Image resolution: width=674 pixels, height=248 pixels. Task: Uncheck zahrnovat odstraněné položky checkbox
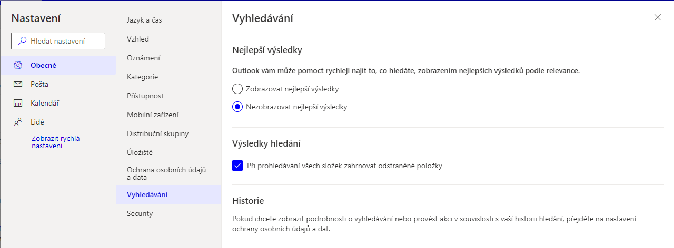click(x=237, y=166)
